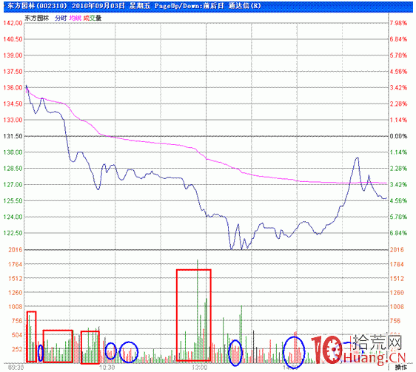The image size is (416, 372).
Task: Click the left 1764 volume axis label
Action: [x=16, y=264]
